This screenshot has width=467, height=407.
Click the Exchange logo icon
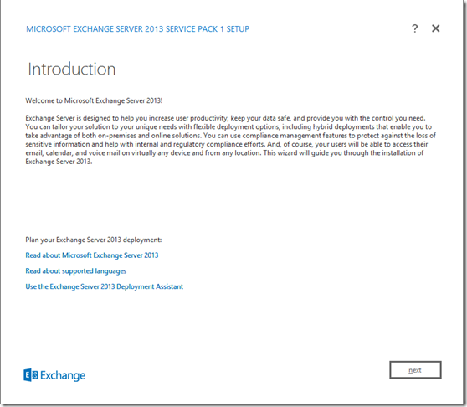click(x=31, y=375)
